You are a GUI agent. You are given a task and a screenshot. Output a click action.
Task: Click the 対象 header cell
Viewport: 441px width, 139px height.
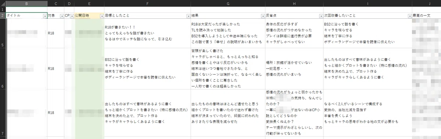click(55, 16)
